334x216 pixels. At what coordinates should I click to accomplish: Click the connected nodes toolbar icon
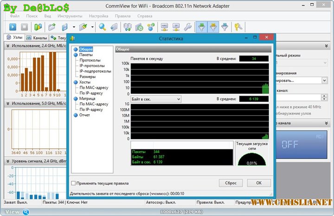pos(151,27)
